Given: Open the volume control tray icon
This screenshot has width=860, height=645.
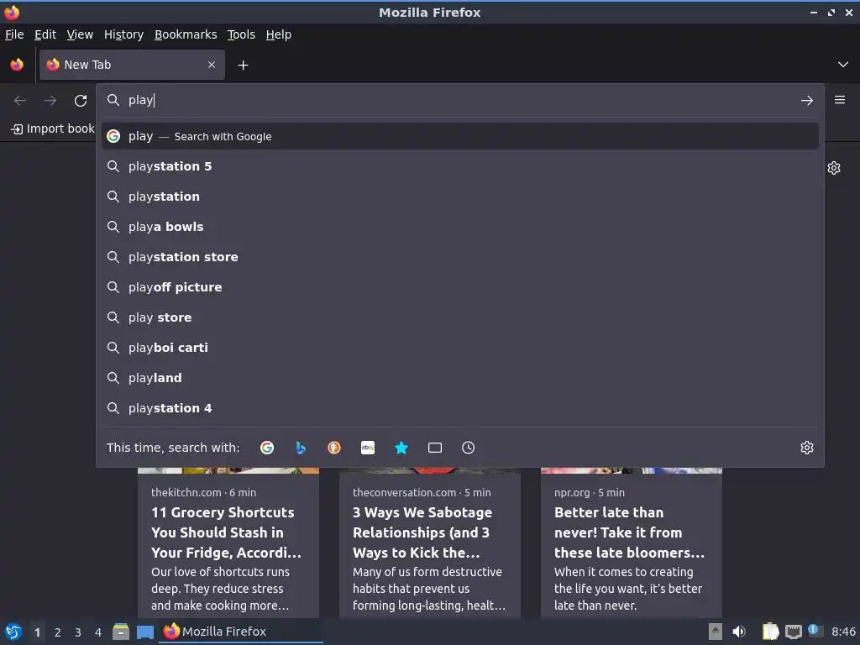Looking at the screenshot, I should pyautogui.click(x=739, y=632).
